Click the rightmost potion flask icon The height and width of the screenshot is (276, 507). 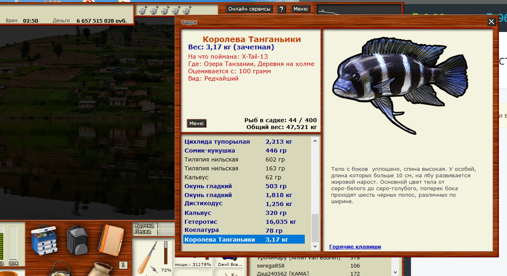(x=188, y=10)
